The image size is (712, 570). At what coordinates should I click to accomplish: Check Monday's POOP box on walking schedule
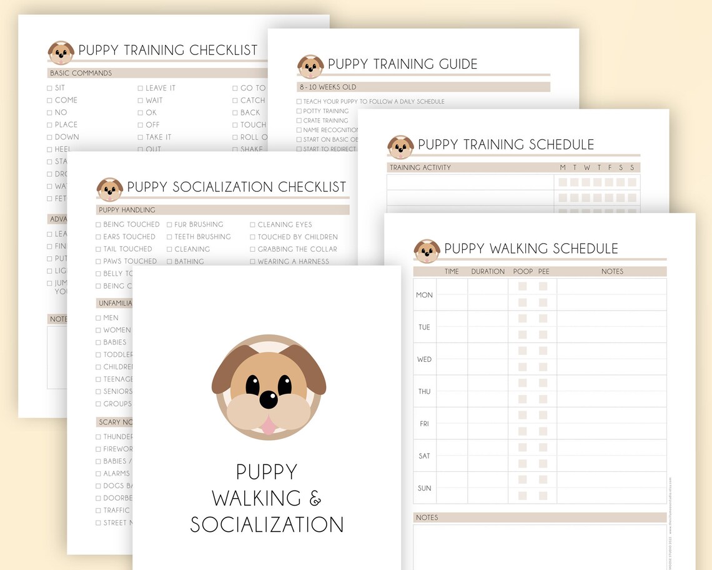point(522,285)
